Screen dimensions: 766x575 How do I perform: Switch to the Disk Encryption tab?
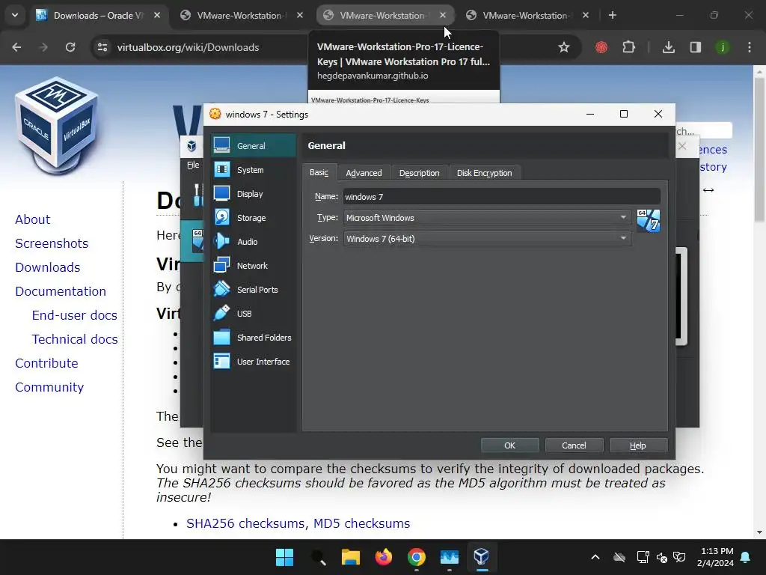485,173
